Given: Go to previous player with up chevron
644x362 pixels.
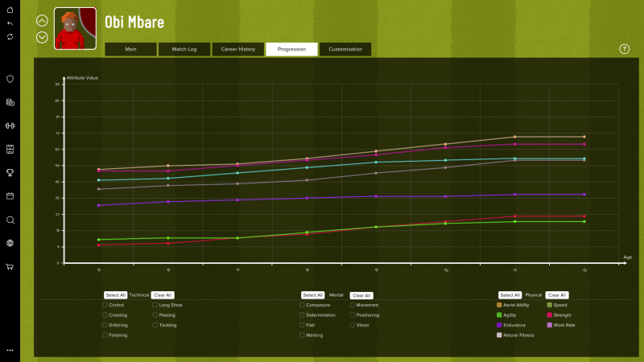Looking at the screenshot, I should (x=42, y=21).
